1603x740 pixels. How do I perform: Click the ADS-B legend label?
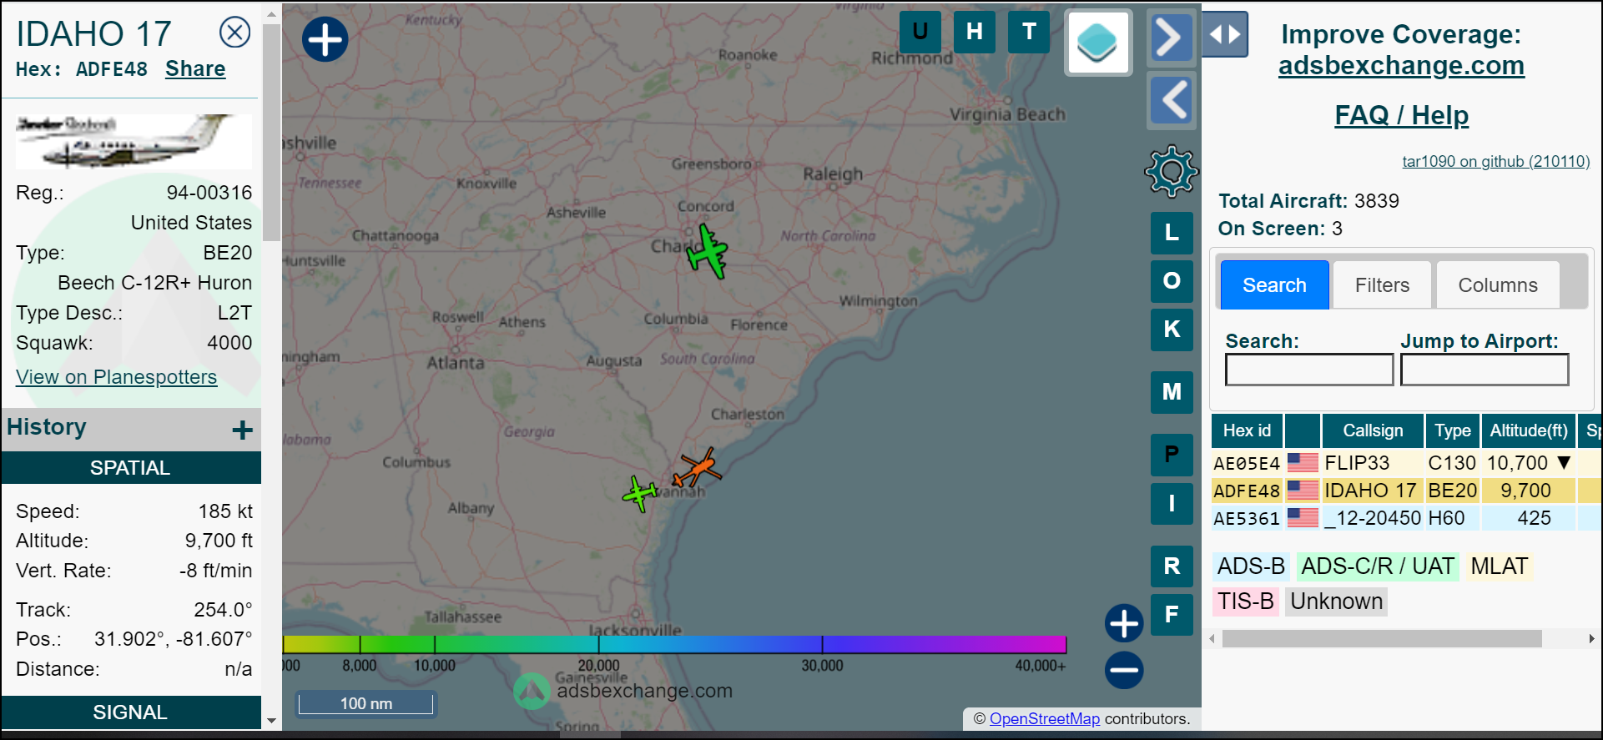1251,566
